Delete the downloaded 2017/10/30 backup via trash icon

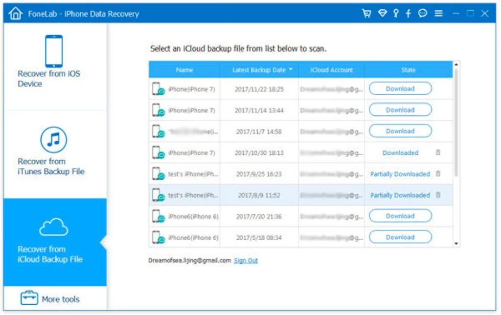coord(438,152)
